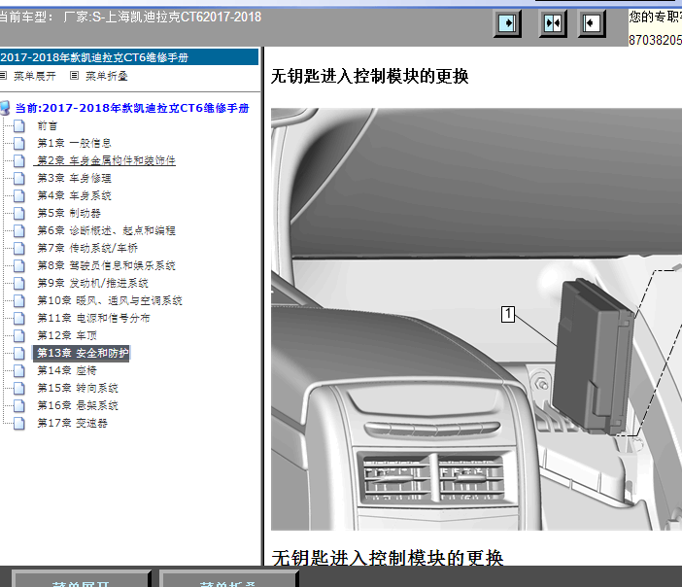Click page icon beside 第1章 一般信息
Screen dimensions: 682x587
tap(18, 143)
